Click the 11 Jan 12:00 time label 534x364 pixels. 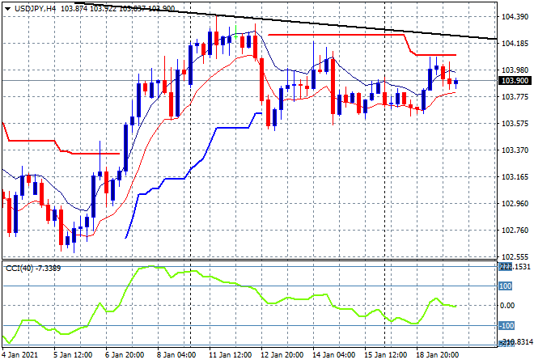230,354
